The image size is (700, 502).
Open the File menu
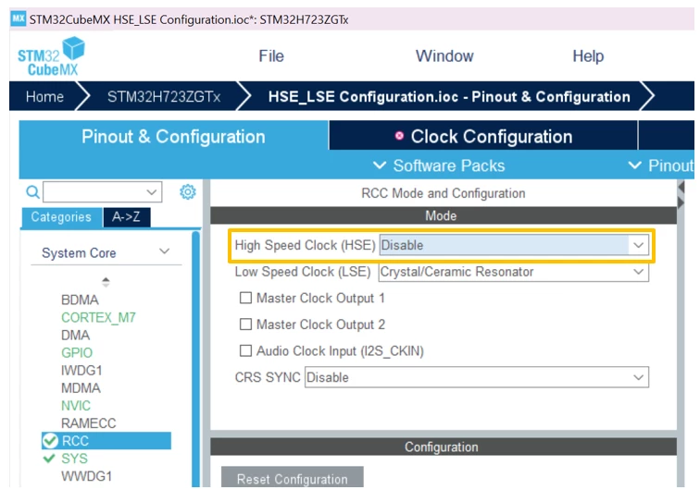pos(271,56)
